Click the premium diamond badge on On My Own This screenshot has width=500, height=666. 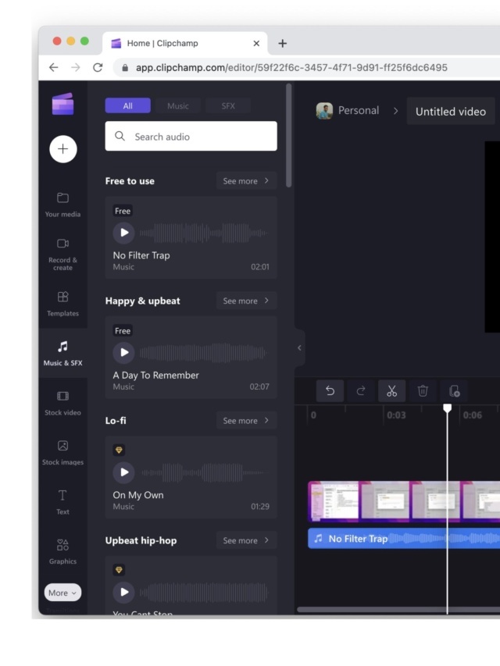pos(119,451)
